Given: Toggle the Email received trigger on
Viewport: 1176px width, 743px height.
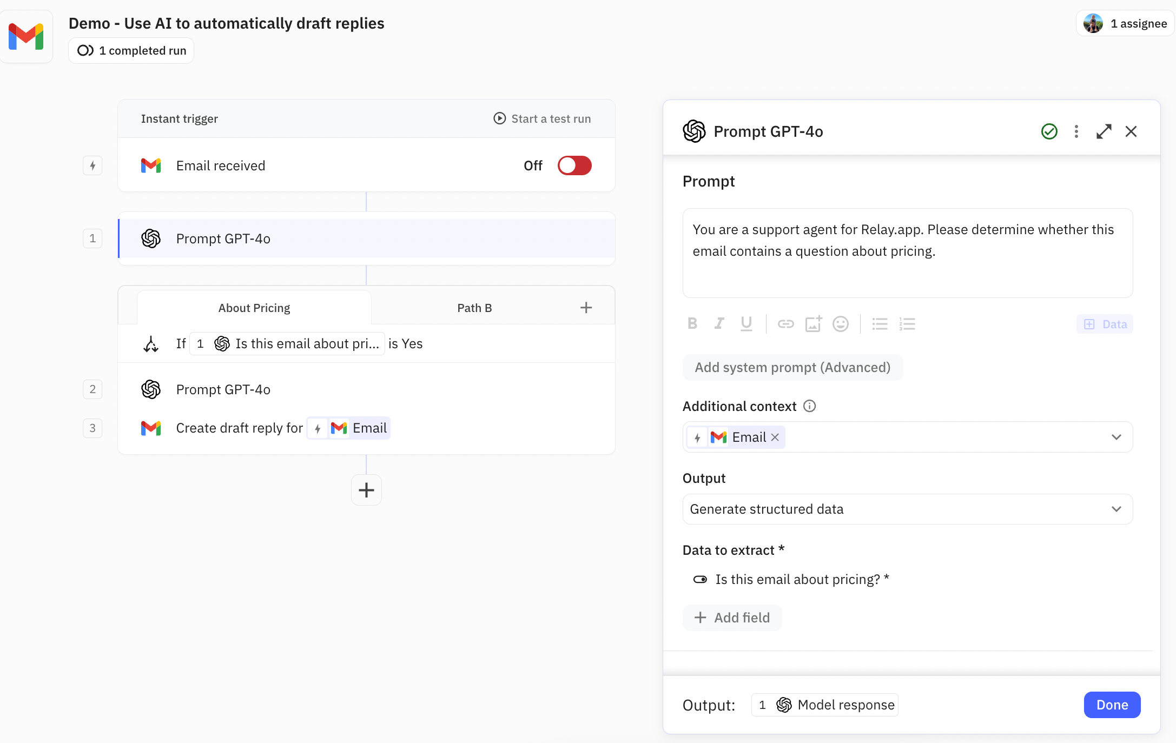Looking at the screenshot, I should (x=574, y=165).
